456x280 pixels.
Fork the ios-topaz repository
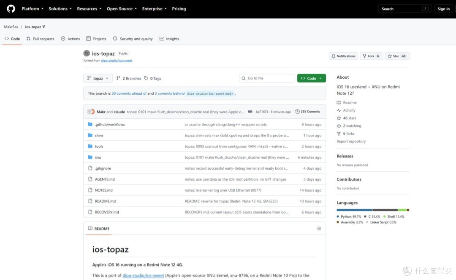point(372,56)
